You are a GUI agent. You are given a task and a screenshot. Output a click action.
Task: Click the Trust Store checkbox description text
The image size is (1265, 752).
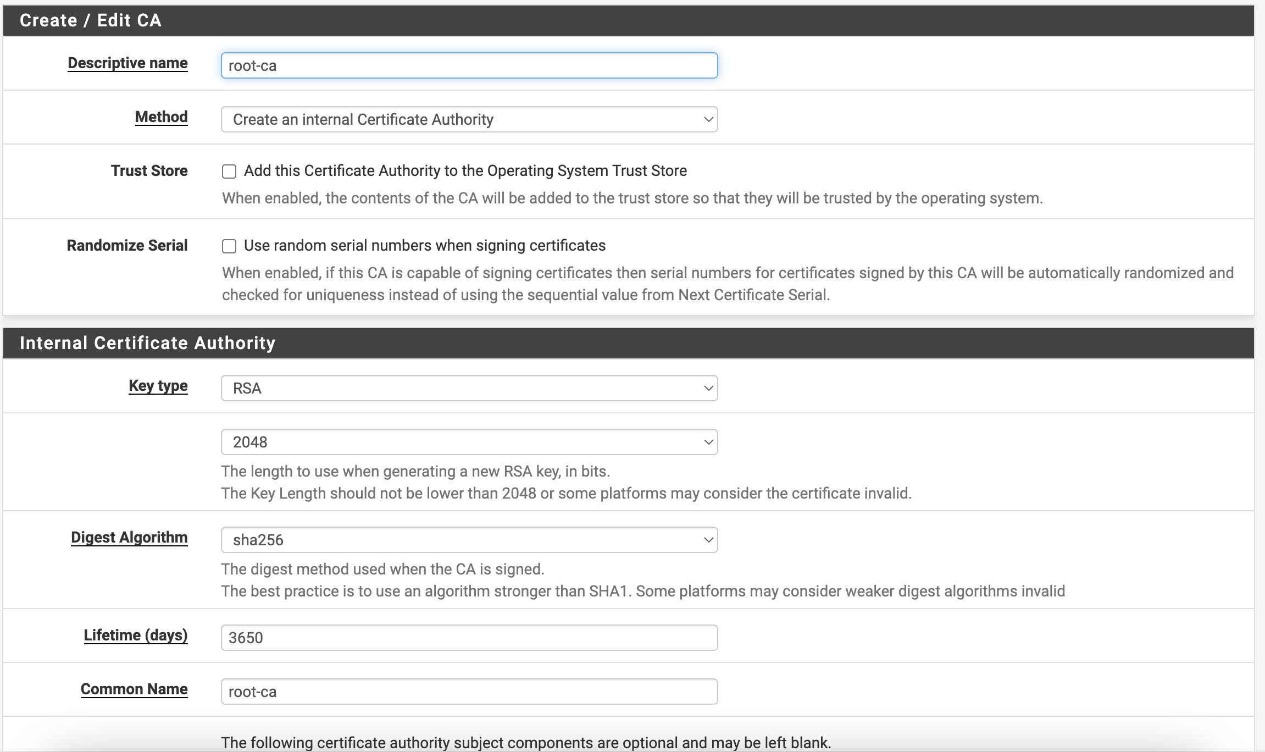(x=632, y=198)
